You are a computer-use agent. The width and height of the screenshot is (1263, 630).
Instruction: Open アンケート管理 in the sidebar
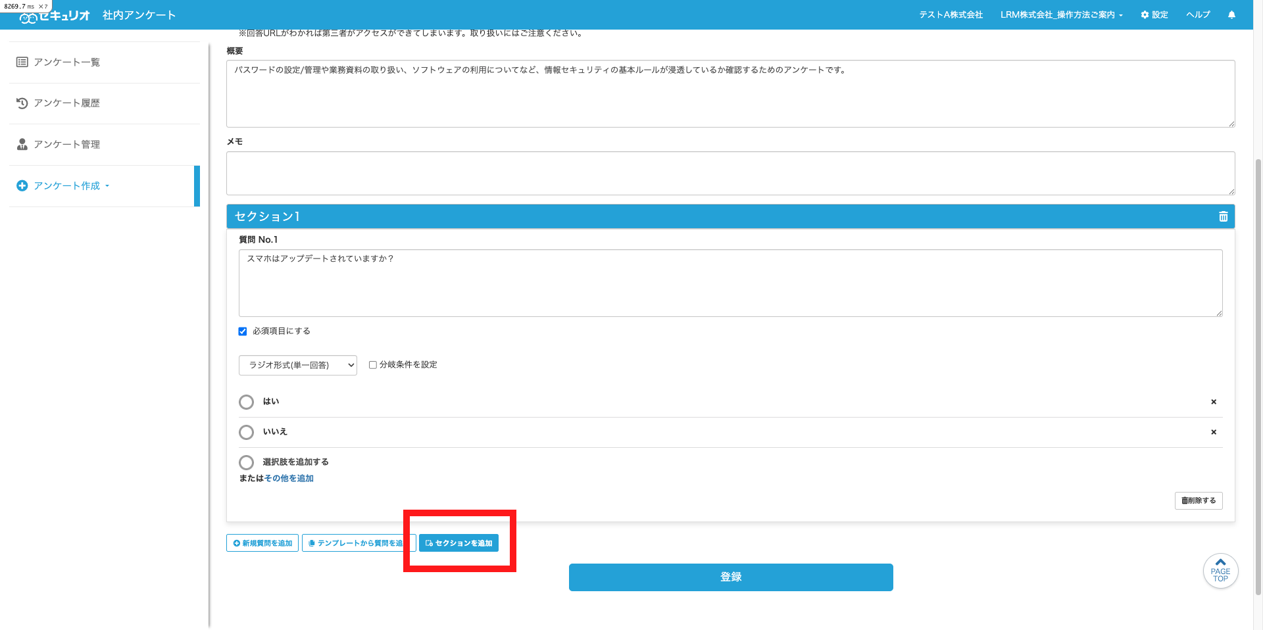[66, 145]
